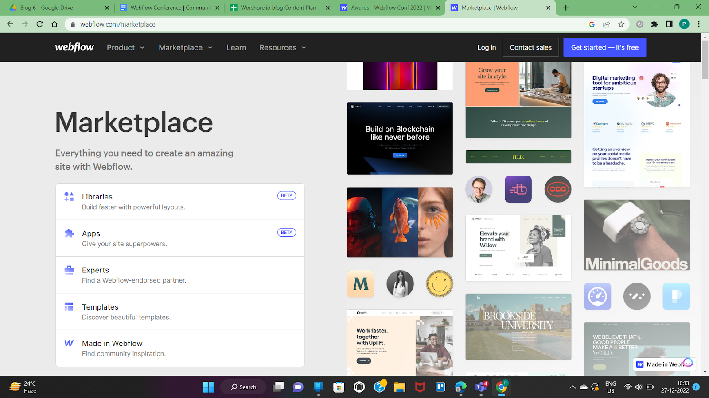
Task: Reload the page with the refresh icon
Action: coord(40,24)
